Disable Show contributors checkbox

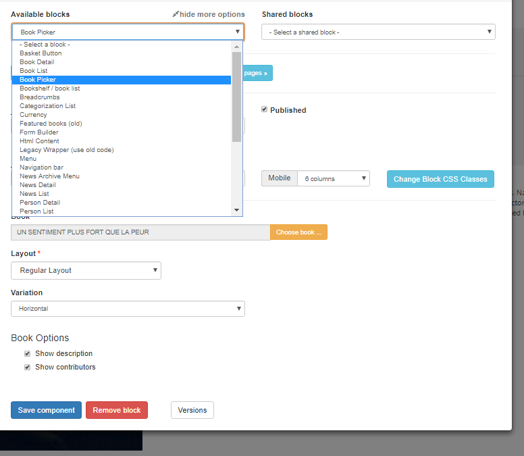coord(28,368)
